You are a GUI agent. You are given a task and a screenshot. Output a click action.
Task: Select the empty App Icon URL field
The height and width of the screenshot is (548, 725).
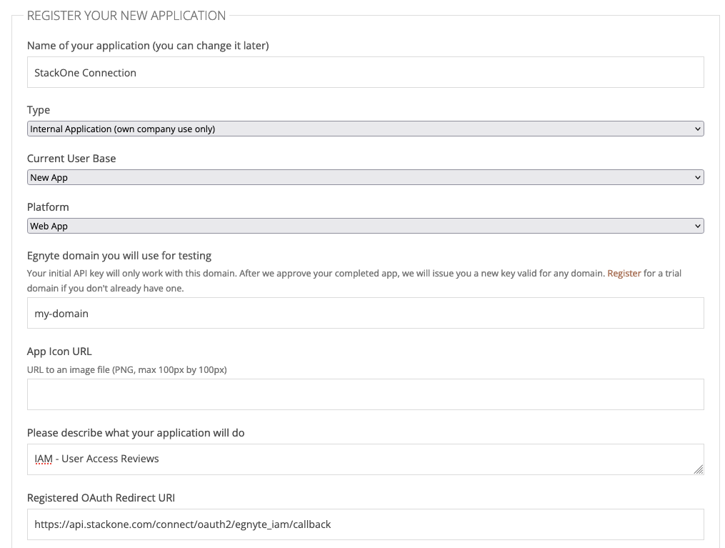365,394
